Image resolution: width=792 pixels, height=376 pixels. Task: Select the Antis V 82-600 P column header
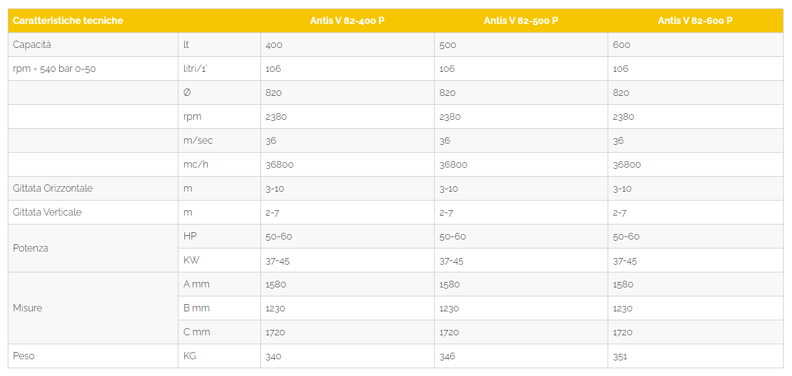[695, 20]
